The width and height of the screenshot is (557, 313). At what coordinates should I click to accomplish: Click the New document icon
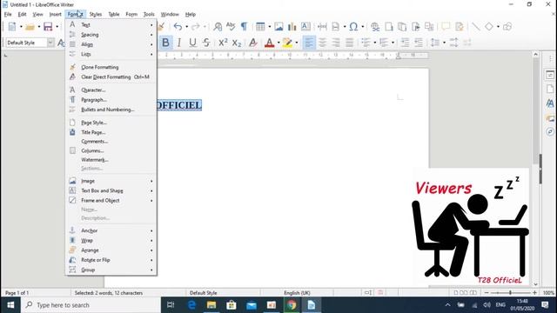point(12,27)
